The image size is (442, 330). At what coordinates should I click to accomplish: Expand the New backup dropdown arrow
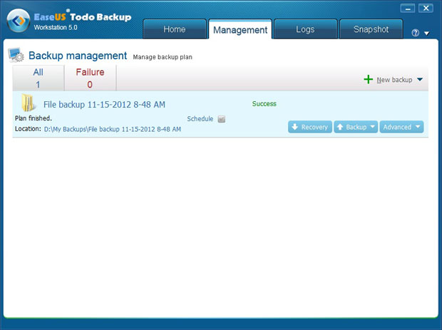coord(420,80)
